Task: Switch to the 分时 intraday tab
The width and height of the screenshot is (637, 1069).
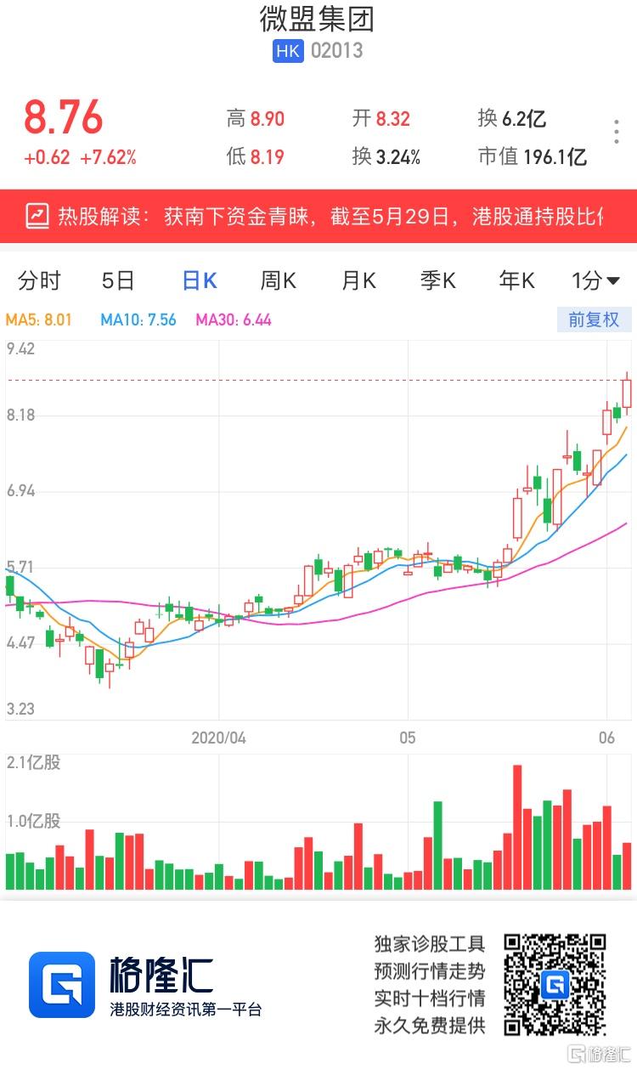Action: (39, 280)
